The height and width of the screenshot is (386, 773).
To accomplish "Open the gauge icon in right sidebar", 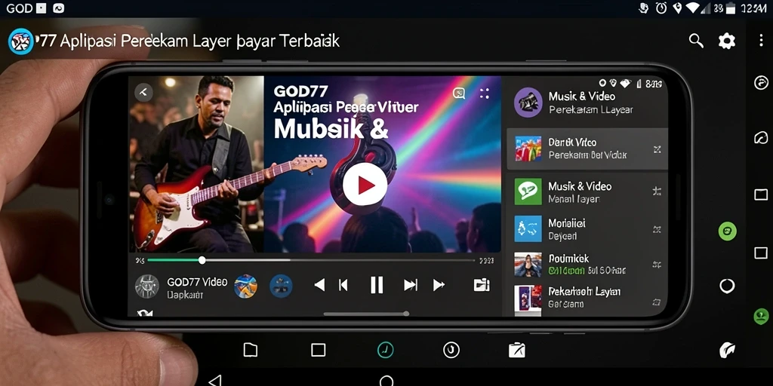I will pos(761,137).
